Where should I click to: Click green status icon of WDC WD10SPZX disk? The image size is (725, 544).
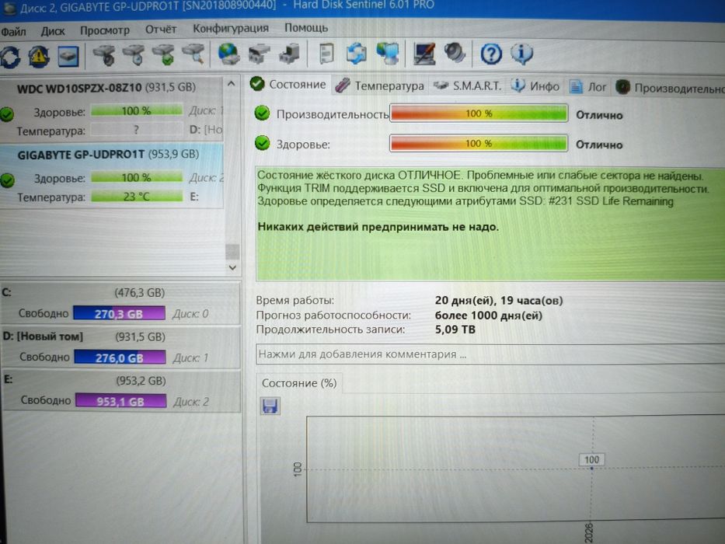pyautogui.click(x=7, y=113)
